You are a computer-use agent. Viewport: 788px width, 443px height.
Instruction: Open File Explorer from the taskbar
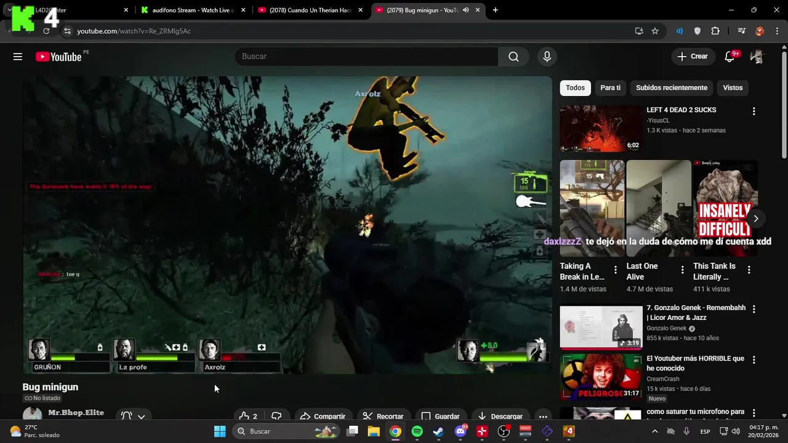374,431
